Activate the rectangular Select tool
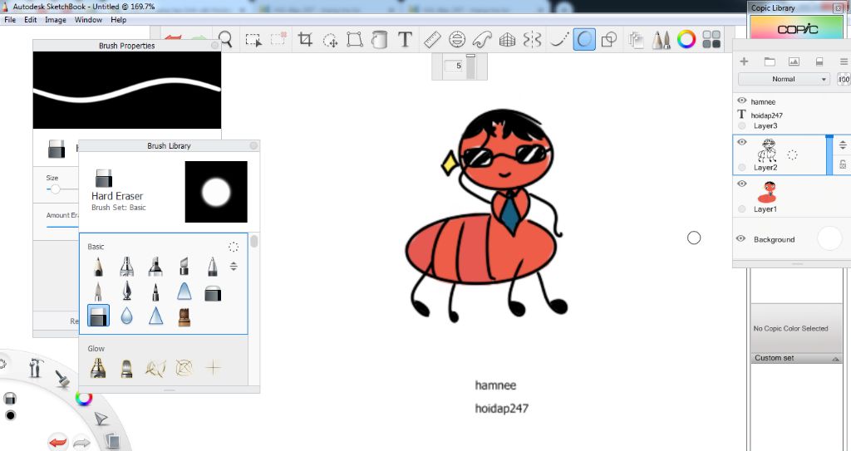The height and width of the screenshot is (451, 851). coord(253,40)
